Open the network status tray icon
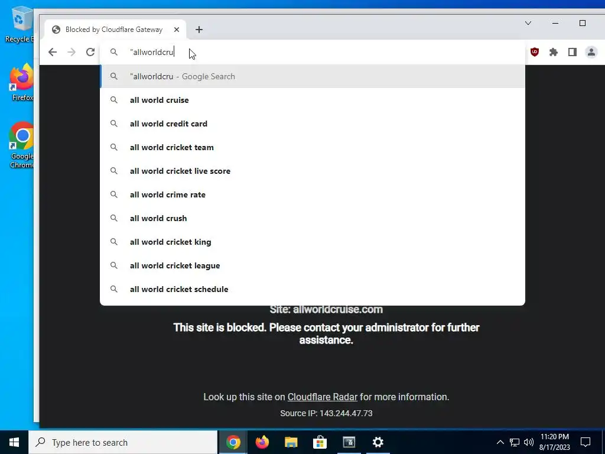 point(515,442)
